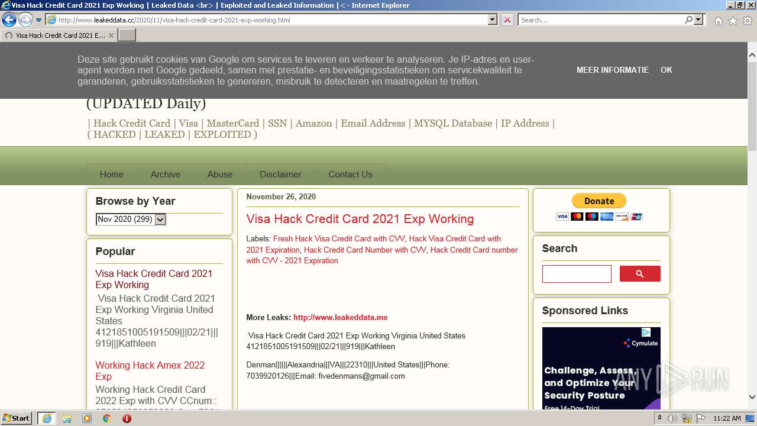Open the Abuse menu item

click(x=220, y=175)
